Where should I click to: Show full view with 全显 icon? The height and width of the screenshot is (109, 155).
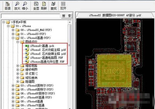pyautogui.click(x=36, y=6)
